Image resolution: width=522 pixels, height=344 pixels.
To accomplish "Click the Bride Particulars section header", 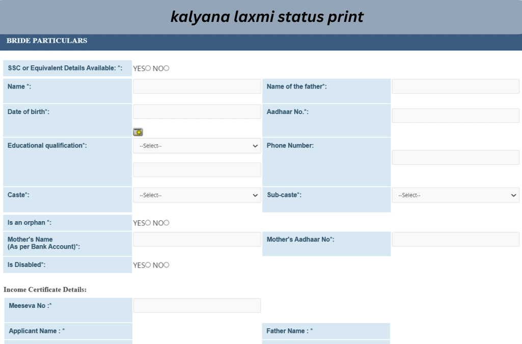I will [x=47, y=41].
